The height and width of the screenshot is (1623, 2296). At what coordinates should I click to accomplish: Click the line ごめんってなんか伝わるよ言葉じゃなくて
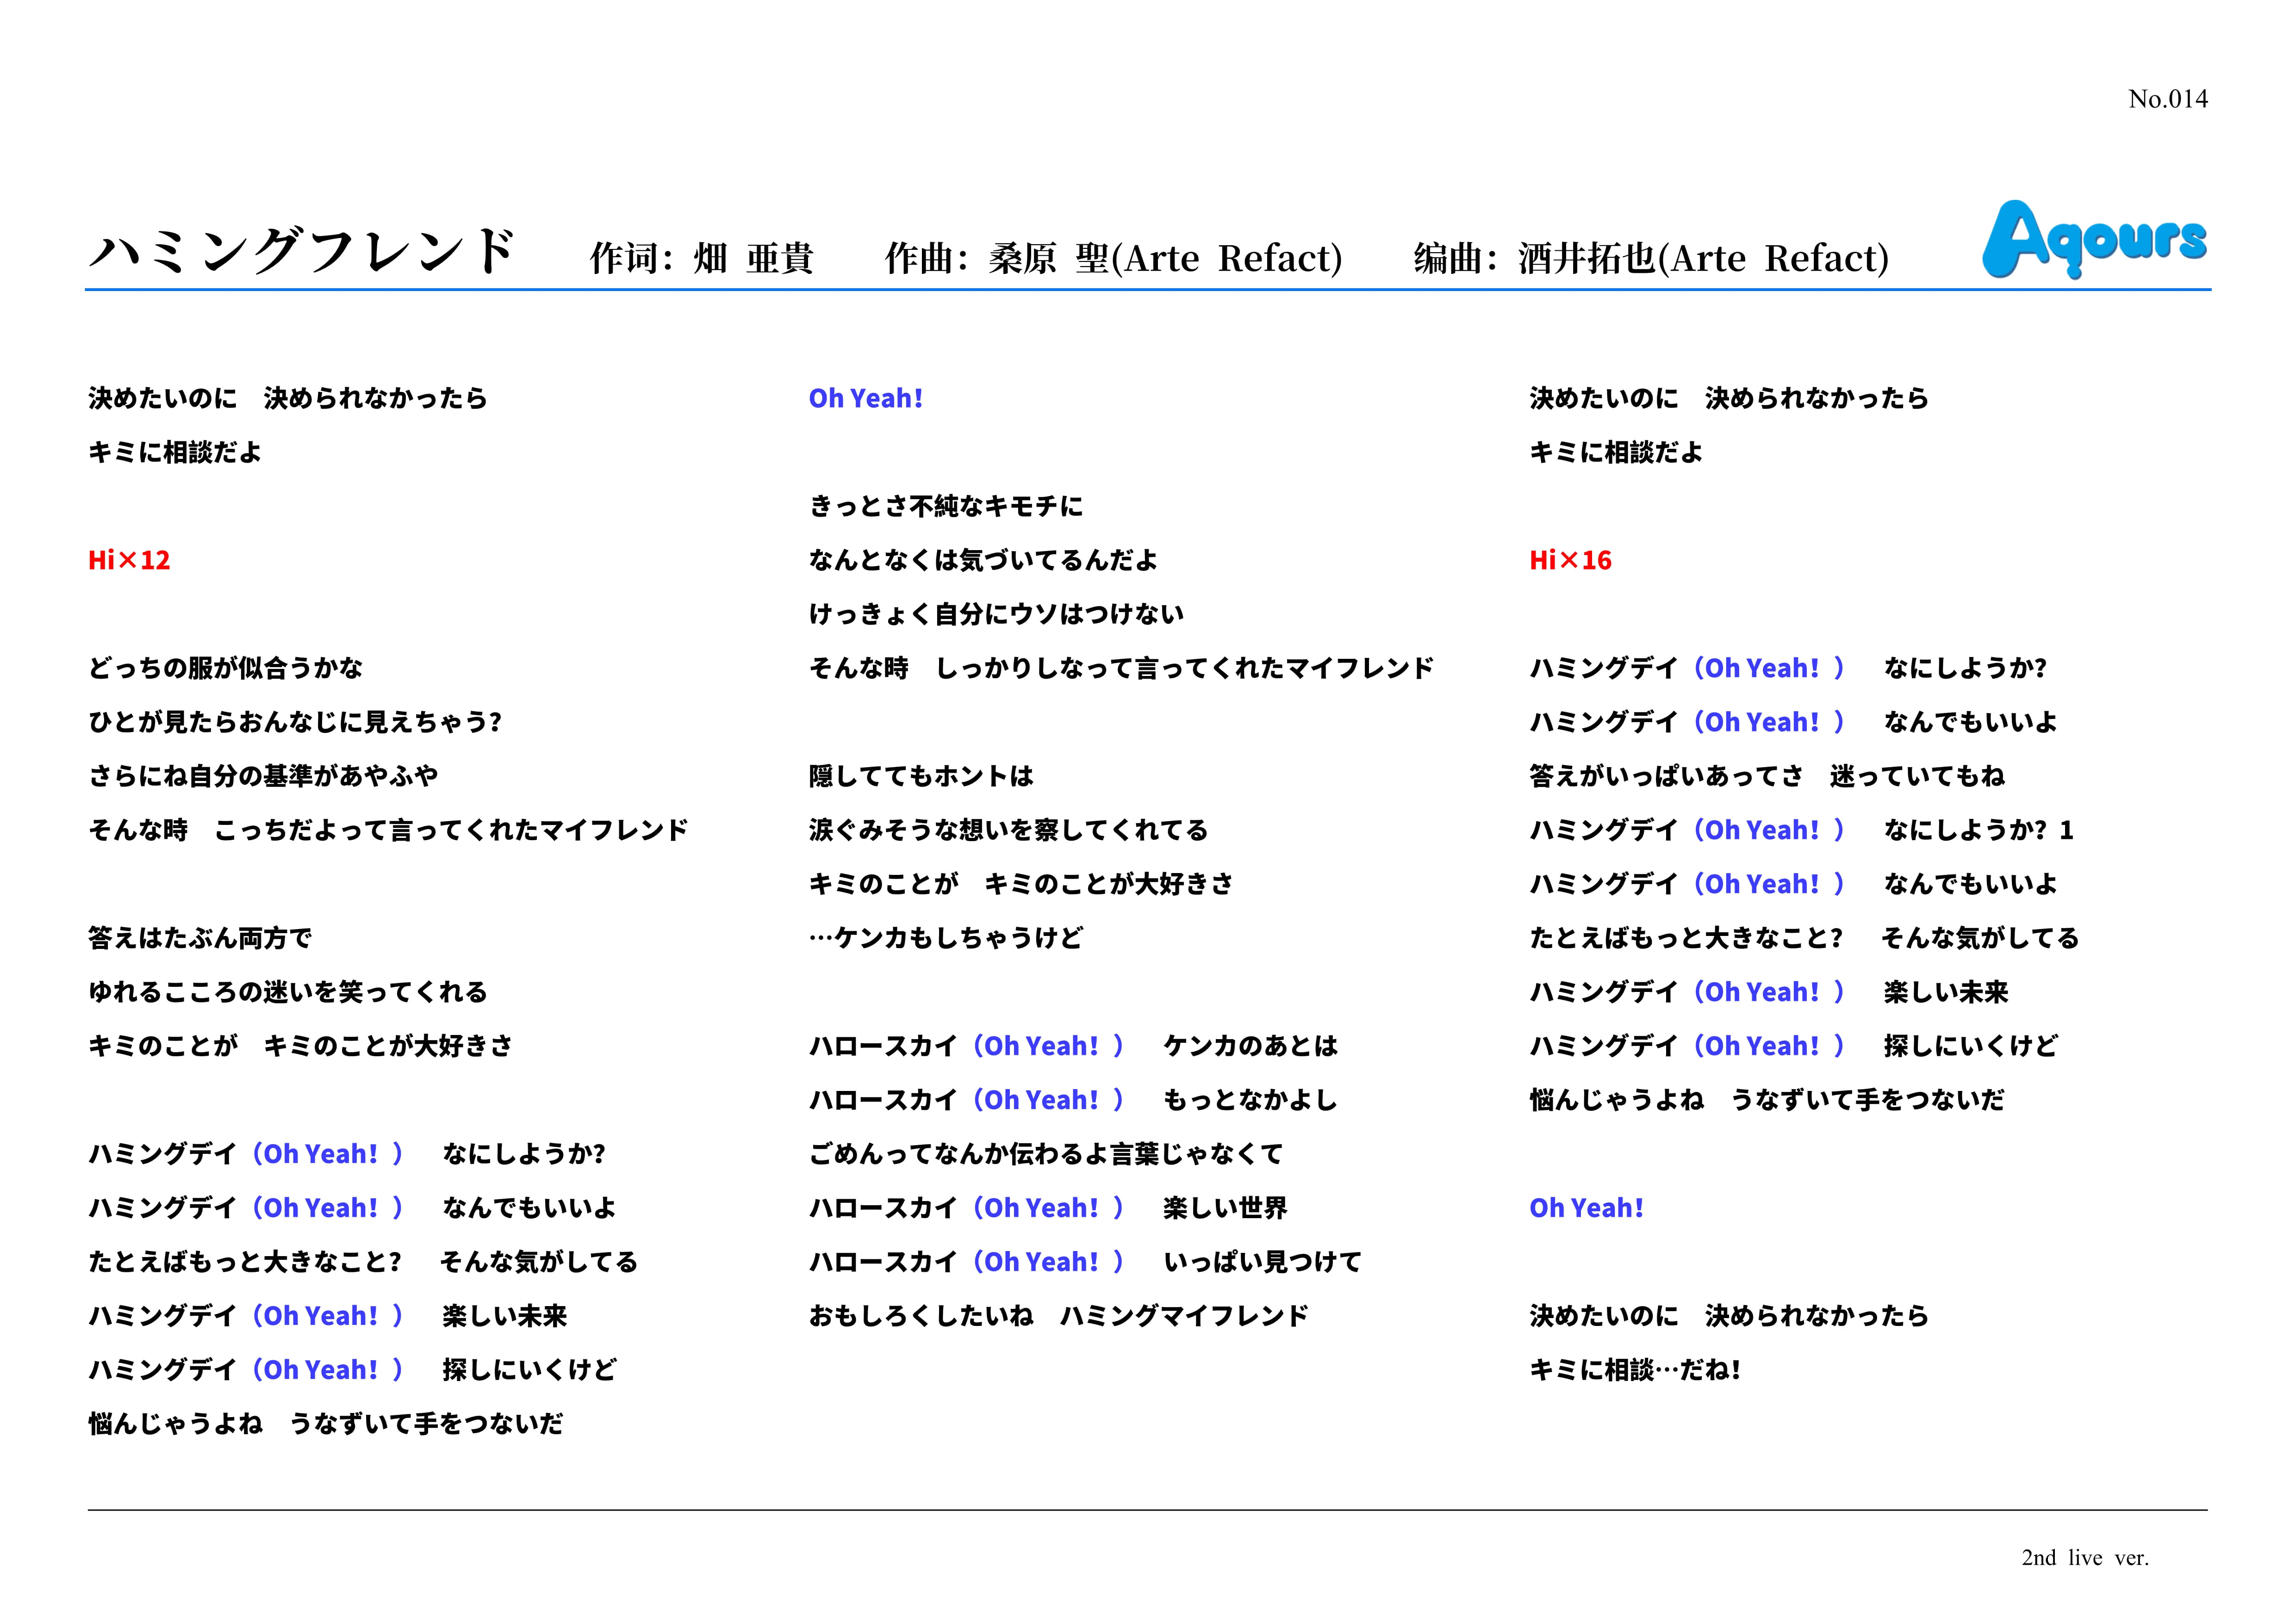(1046, 1153)
